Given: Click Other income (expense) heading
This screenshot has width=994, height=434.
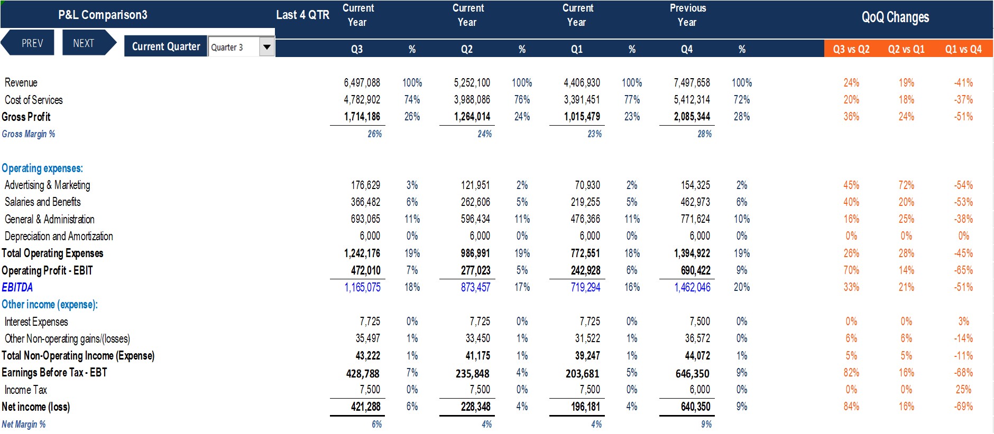Looking at the screenshot, I should point(50,304).
